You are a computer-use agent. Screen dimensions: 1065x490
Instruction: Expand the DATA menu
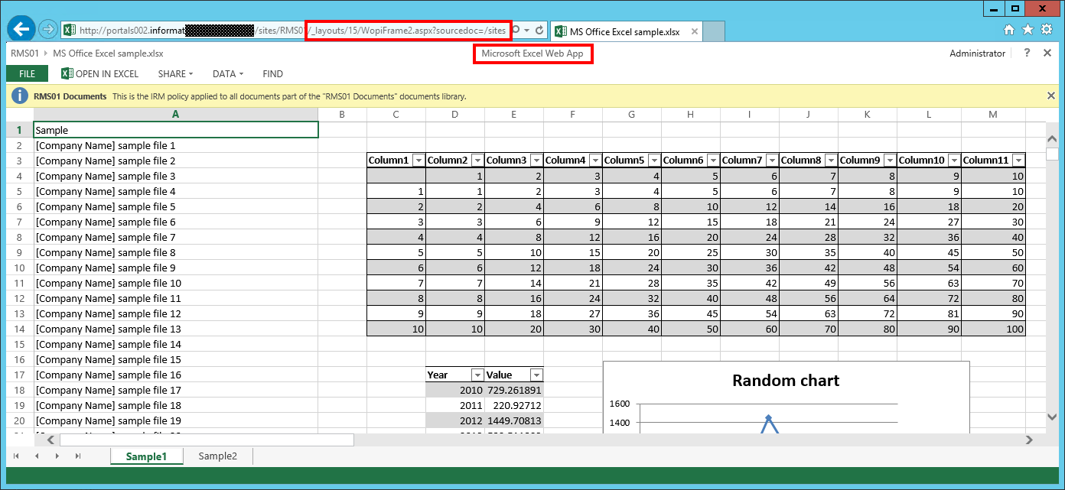pyautogui.click(x=228, y=74)
